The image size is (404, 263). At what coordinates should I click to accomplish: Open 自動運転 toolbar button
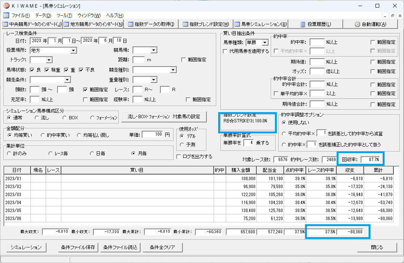[x=371, y=24]
